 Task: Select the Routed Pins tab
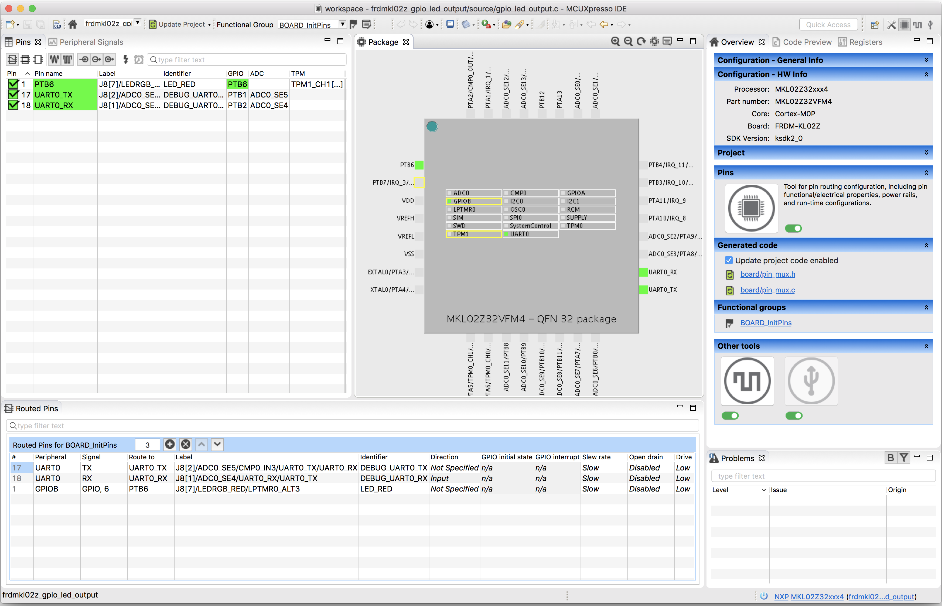click(31, 408)
